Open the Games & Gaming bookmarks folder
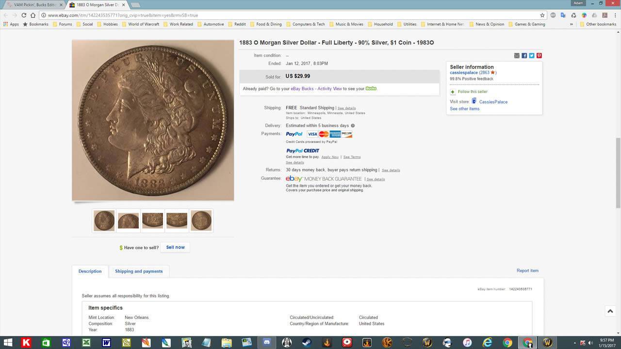This screenshot has height=349, width=621. pyautogui.click(x=527, y=24)
